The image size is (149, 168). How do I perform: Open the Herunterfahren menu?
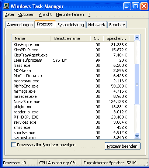(x=70, y=14)
